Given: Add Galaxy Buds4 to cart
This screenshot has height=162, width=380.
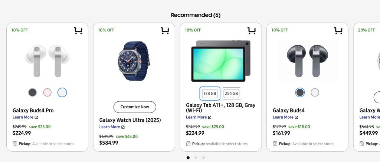Looking at the screenshot, I should [338, 31].
